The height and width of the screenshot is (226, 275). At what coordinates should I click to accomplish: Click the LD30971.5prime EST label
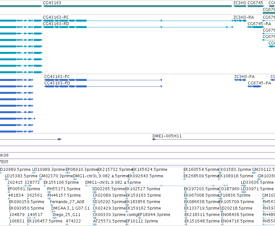click(257, 189)
